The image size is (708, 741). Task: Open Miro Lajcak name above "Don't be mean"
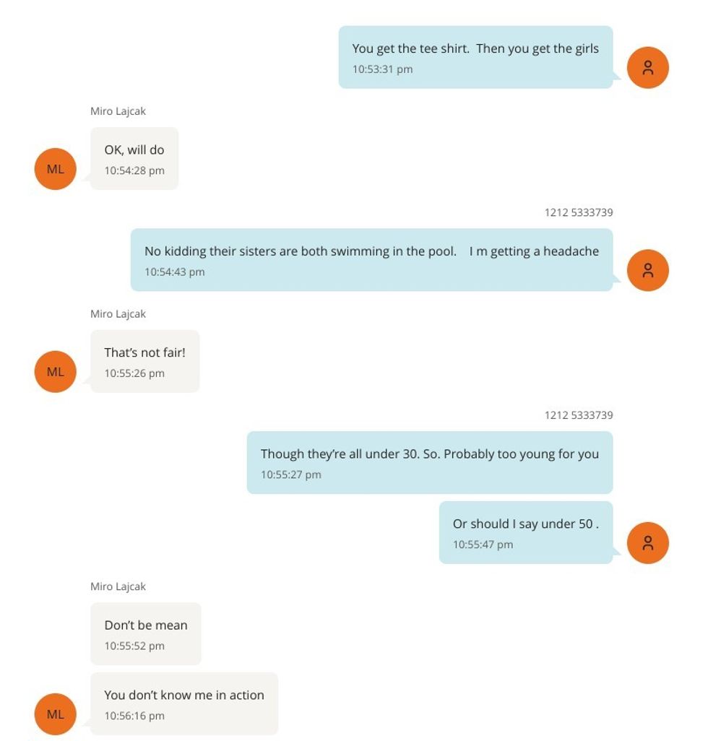pyautogui.click(x=118, y=586)
